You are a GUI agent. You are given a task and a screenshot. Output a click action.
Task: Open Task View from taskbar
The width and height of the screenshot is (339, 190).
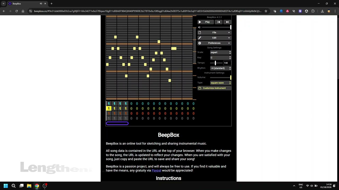coord(21,186)
